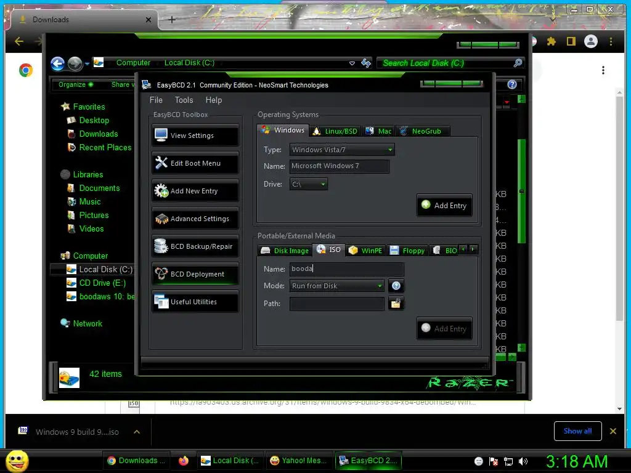Switch to the NeoGrub tab
Screen dimensions: 631x473
[x=421, y=131]
